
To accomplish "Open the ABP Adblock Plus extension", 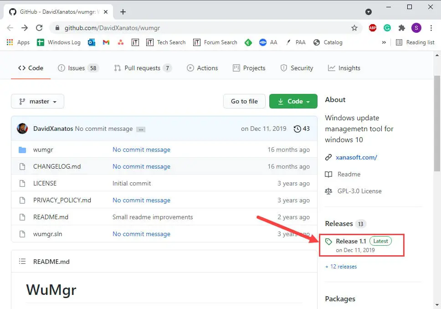I will click(x=373, y=28).
